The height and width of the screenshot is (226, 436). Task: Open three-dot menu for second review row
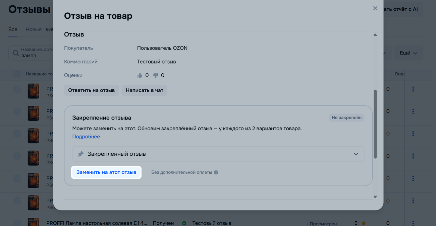413,111
